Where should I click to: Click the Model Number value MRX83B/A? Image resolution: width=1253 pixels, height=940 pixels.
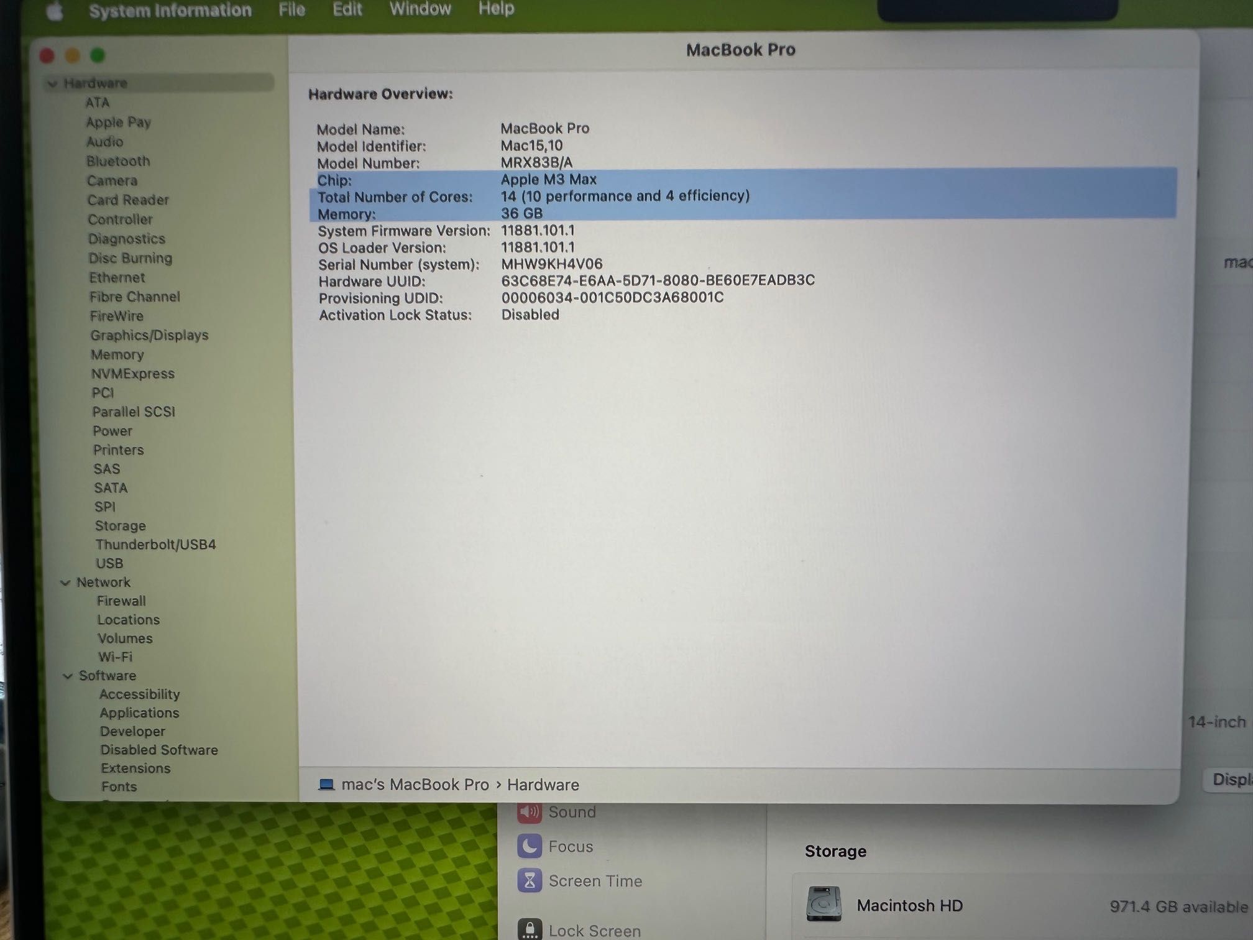536,162
